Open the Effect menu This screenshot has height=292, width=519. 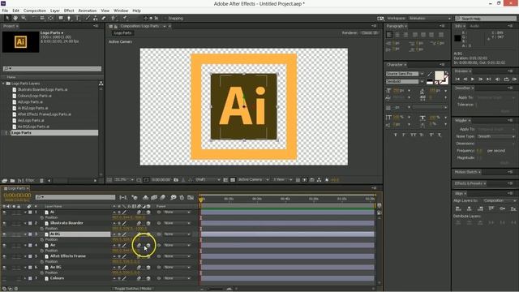pos(69,11)
